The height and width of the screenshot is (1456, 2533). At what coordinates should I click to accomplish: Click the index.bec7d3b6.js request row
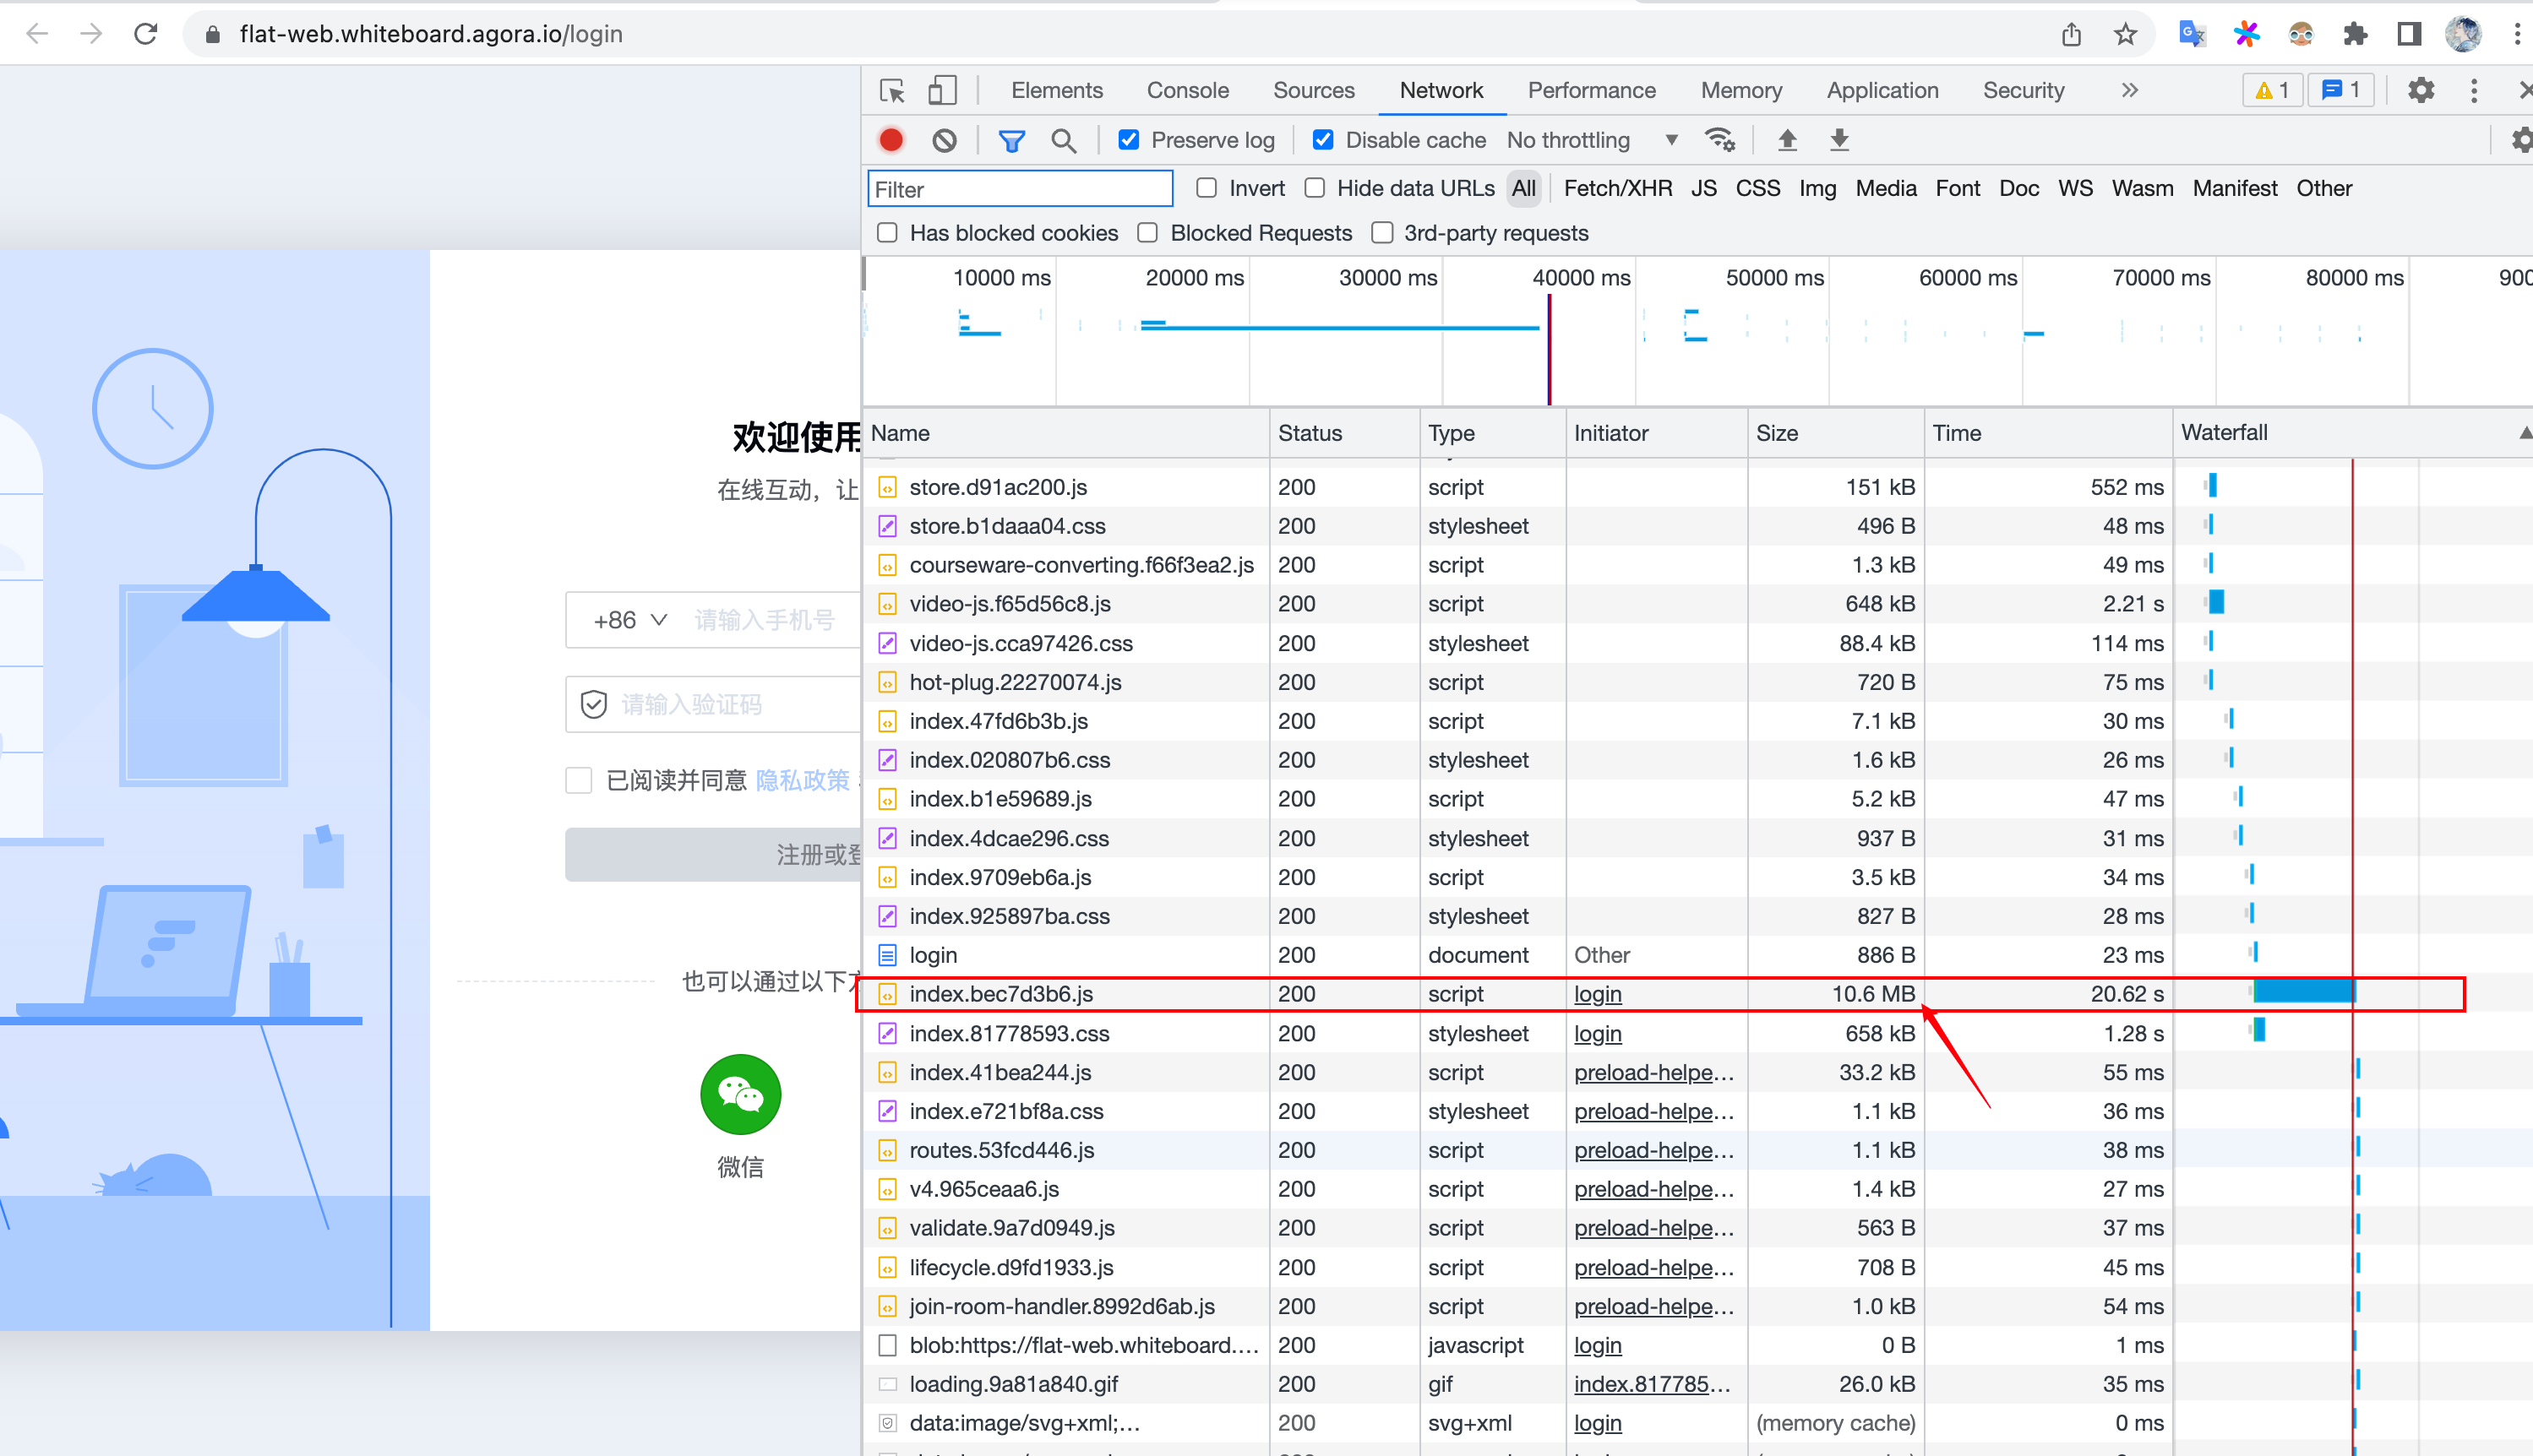[1000, 994]
